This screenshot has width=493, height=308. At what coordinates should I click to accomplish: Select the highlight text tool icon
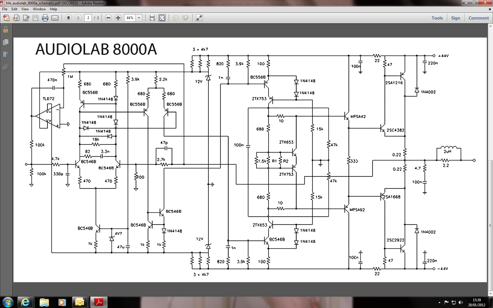185,18
